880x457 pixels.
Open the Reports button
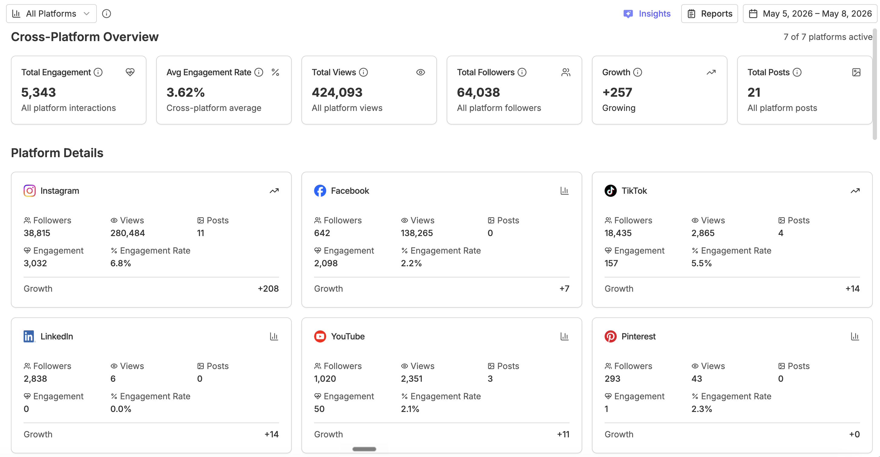pos(710,14)
